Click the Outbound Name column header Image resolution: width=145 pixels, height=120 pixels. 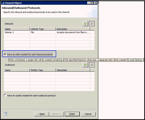(17, 70)
